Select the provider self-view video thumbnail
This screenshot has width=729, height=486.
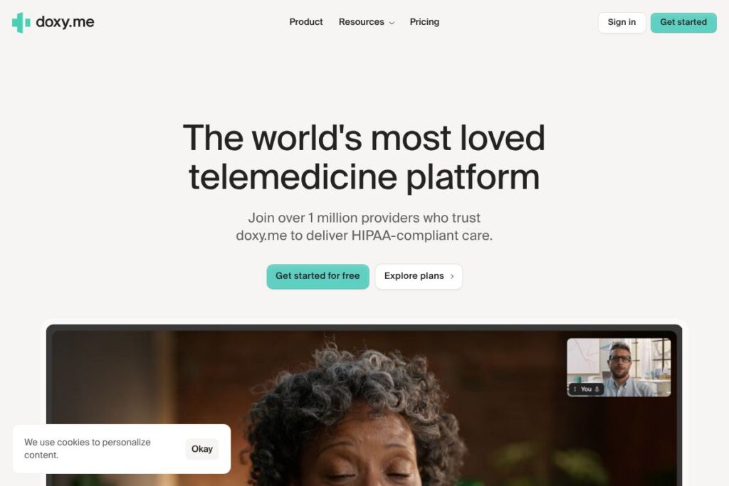(619, 367)
